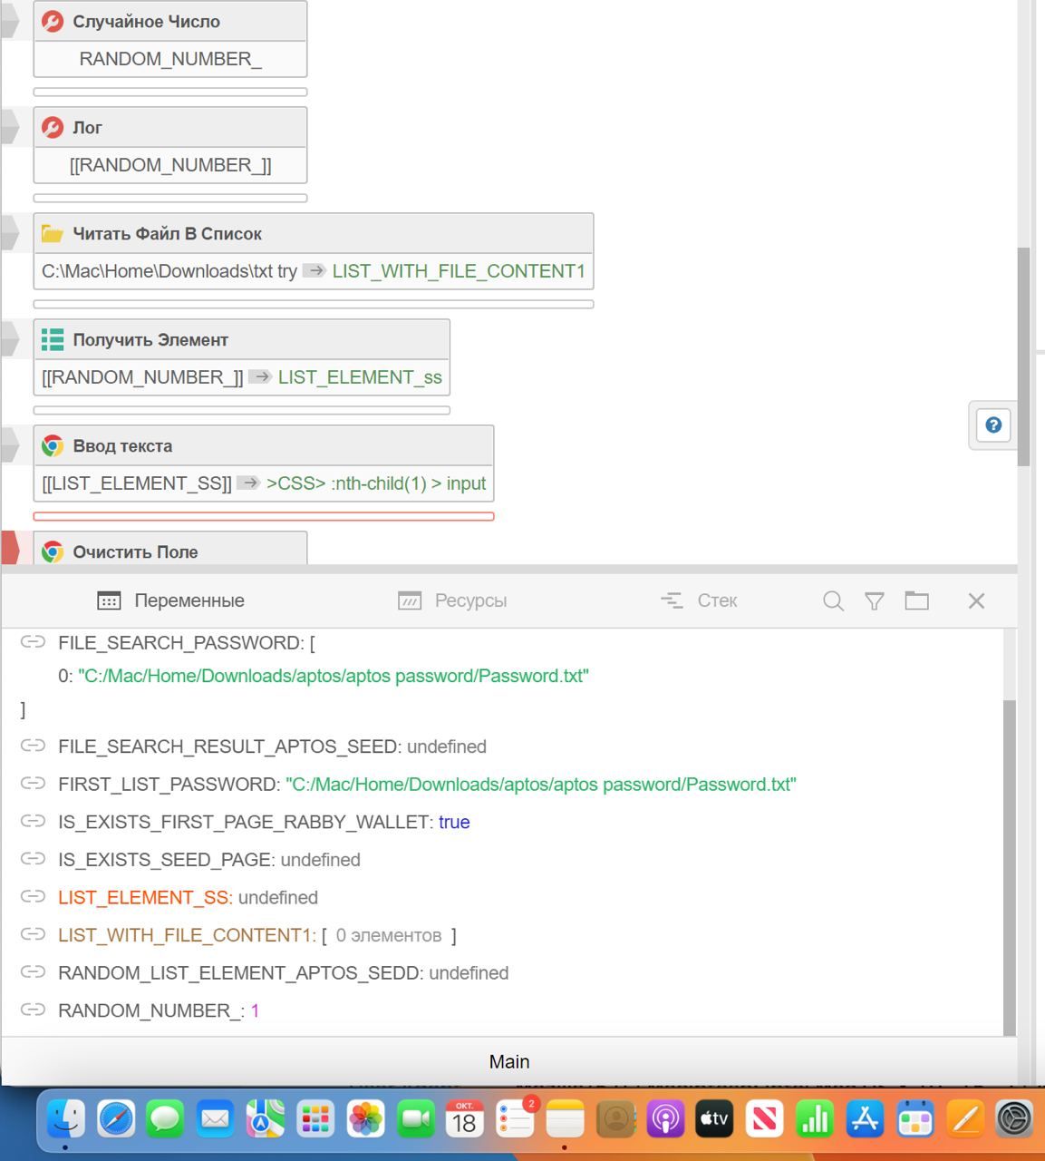The height and width of the screenshot is (1161, 1045).
Task: Switch to the Стек tab
Action: (x=699, y=600)
